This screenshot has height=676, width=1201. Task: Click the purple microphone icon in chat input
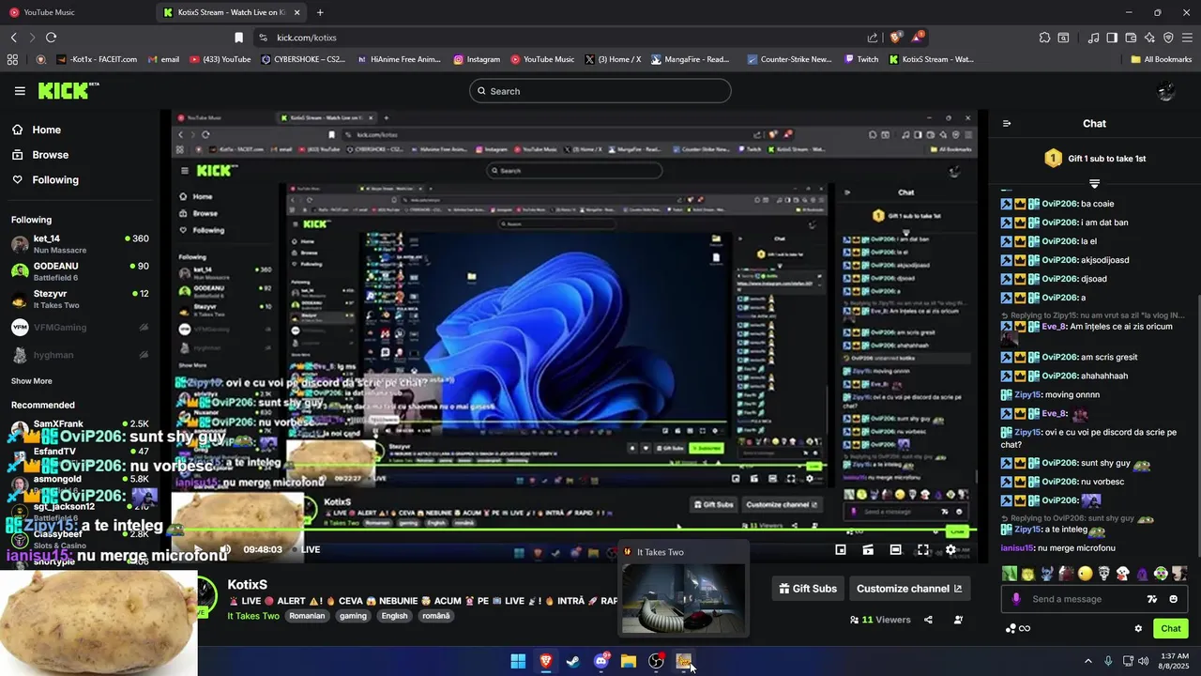[x=1015, y=599]
